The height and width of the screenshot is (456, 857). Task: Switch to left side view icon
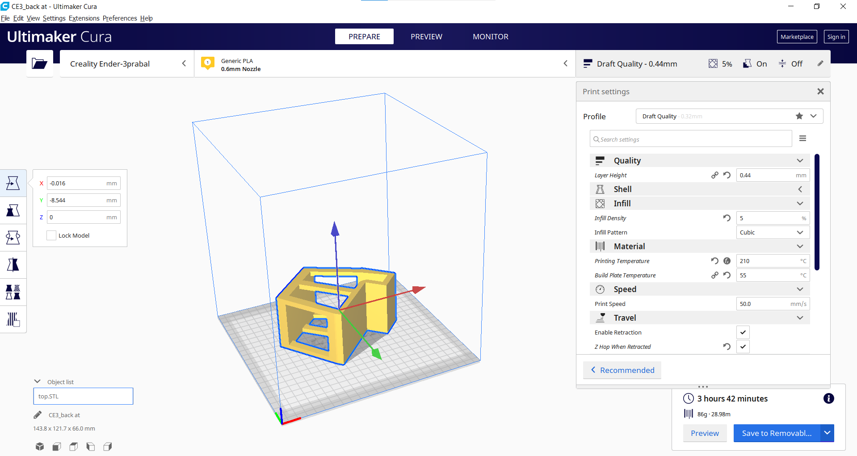coord(91,446)
